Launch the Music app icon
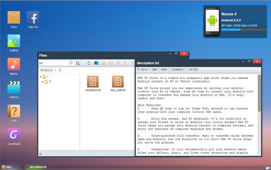The height and width of the screenshot is (170, 271). tap(14, 64)
